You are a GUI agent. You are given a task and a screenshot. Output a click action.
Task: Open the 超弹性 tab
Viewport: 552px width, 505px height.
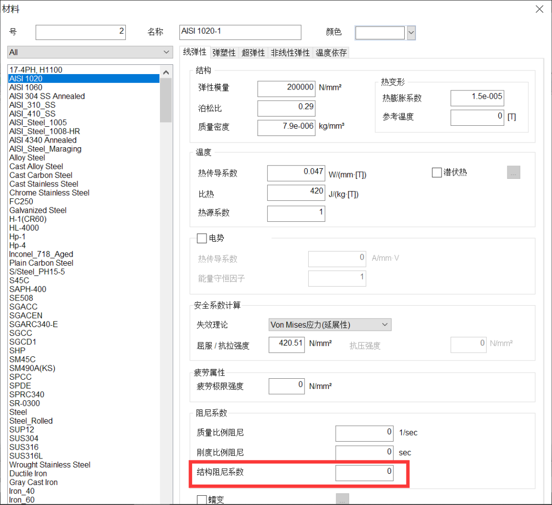252,52
